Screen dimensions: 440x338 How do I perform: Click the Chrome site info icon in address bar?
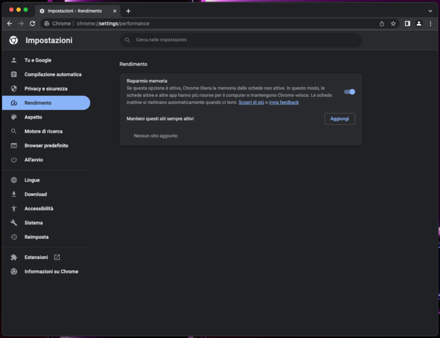point(47,23)
